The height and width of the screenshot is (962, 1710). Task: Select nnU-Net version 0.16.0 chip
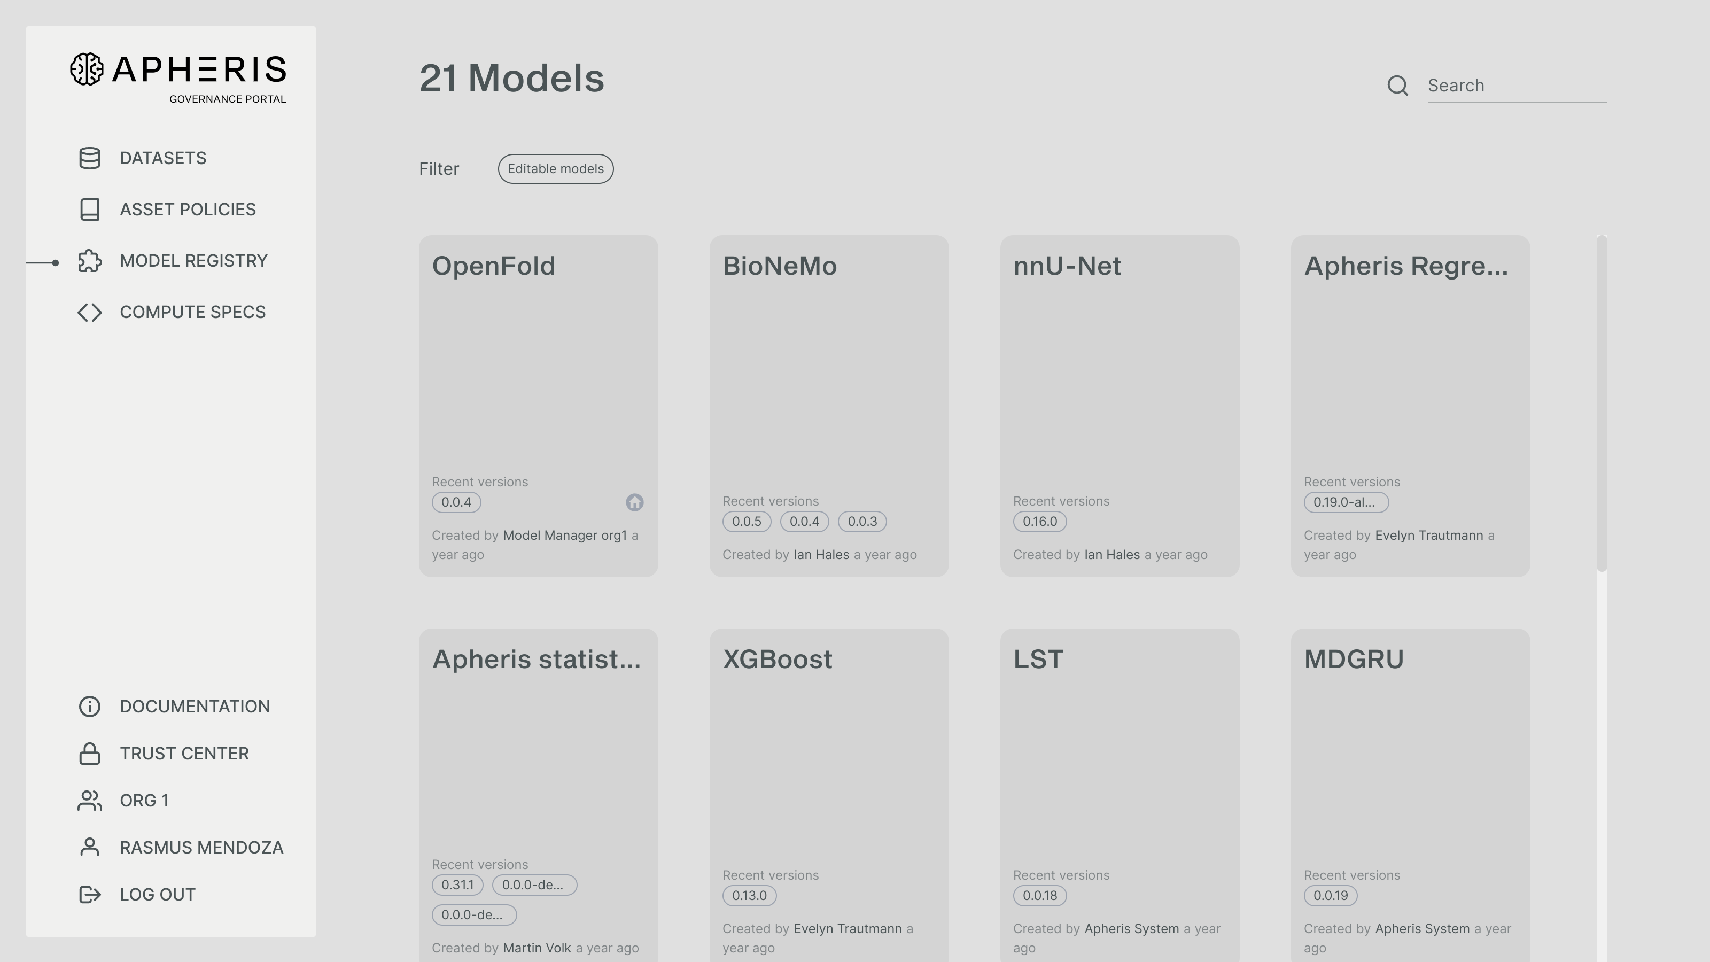(1039, 522)
